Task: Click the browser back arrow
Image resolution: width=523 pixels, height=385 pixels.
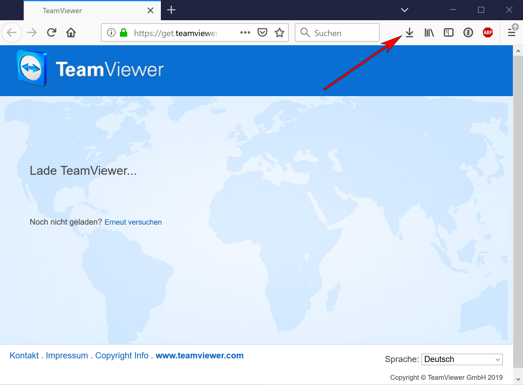Action: coord(12,32)
